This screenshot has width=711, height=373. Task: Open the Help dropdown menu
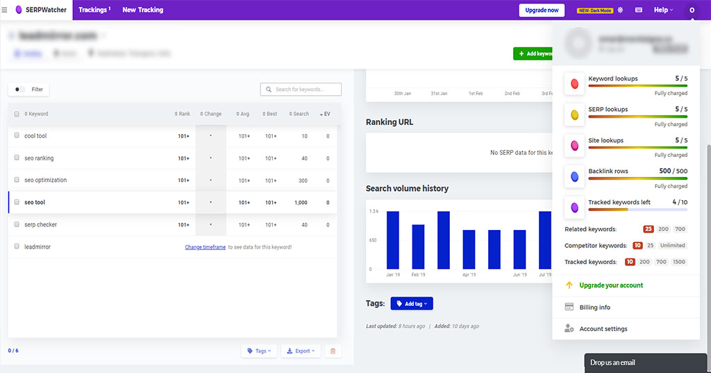click(663, 10)
